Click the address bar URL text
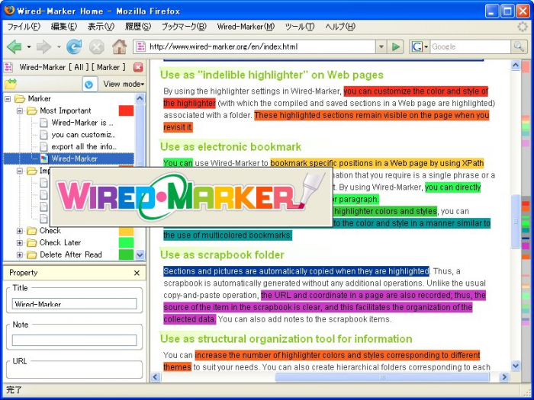Screen dimensions: 534x400 pos(224,46)
